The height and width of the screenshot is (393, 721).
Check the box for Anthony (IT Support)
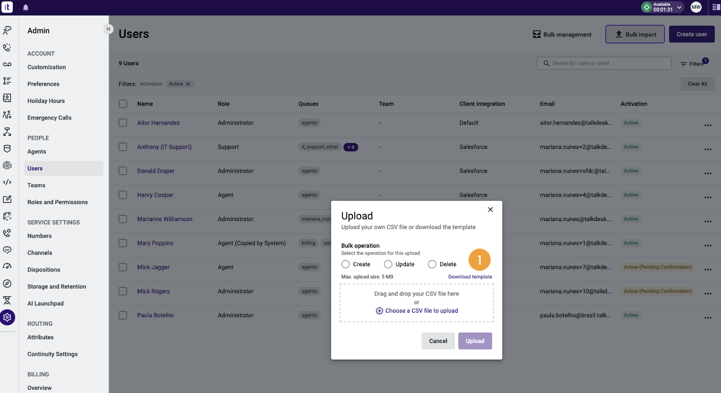[123, 147]
